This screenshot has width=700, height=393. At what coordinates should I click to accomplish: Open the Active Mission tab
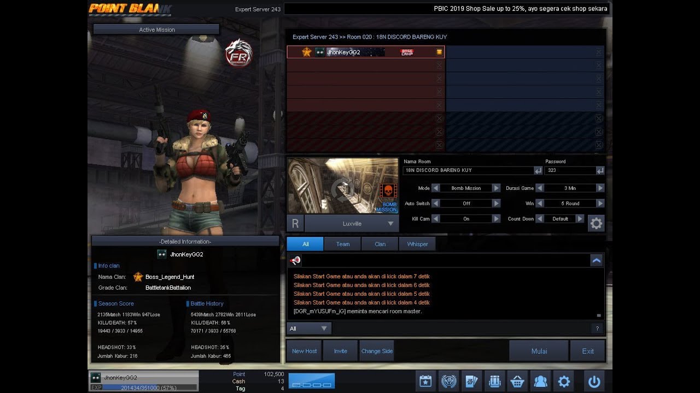tap(157, 29)
